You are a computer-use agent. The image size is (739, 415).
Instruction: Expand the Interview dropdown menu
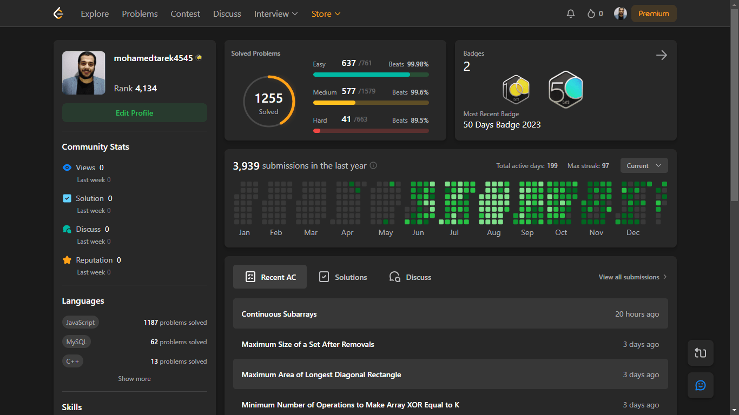pos(276,14)
